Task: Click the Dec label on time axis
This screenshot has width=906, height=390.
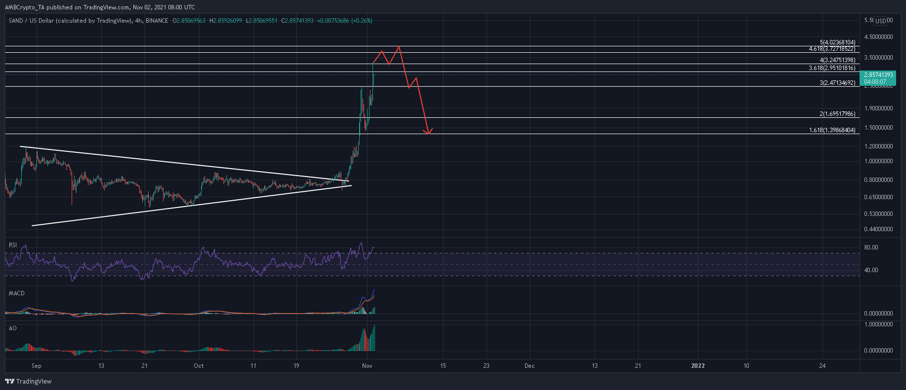Action: (x=530, y=366)
